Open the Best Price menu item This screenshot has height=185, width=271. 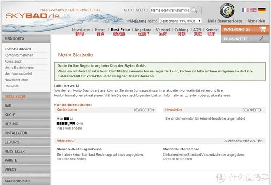[x=120, y=30]
